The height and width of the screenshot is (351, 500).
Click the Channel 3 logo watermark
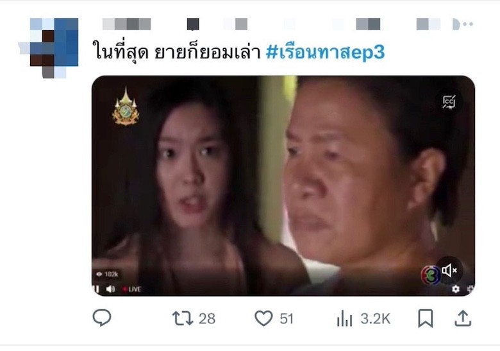(x=430, y=275)
